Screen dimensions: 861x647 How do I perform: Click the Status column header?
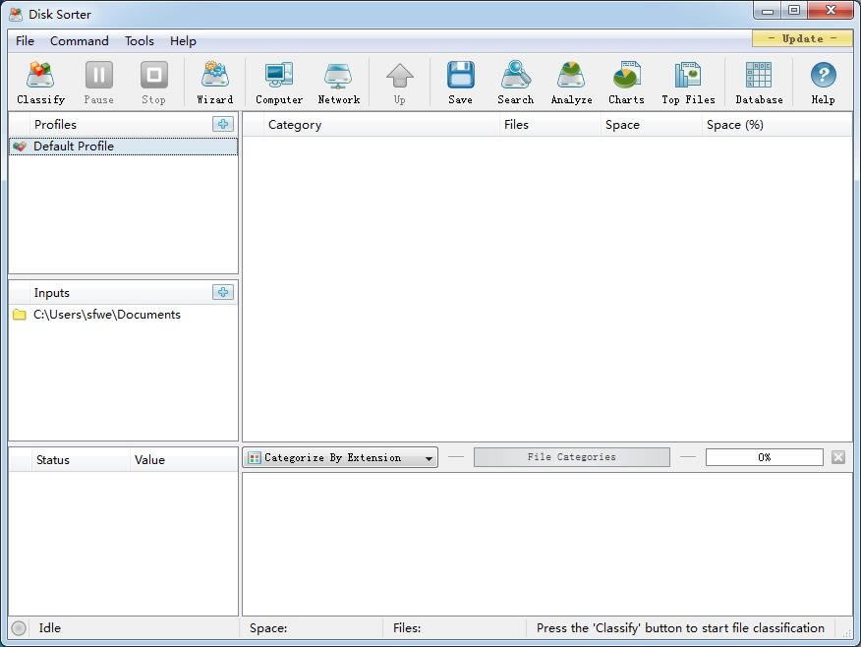[x=81, y=460]
